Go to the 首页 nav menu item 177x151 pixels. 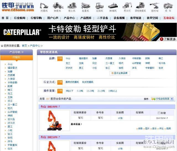click(5, 18)
